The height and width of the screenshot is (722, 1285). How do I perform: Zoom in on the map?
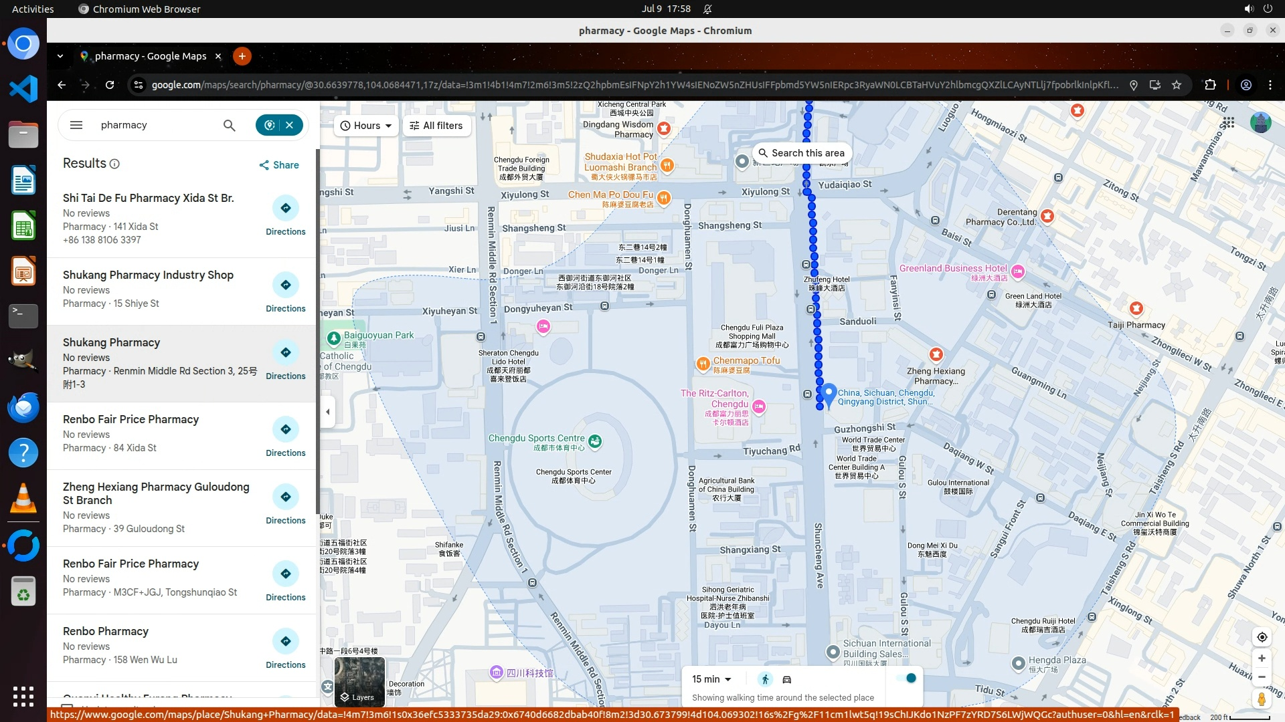1262,658
